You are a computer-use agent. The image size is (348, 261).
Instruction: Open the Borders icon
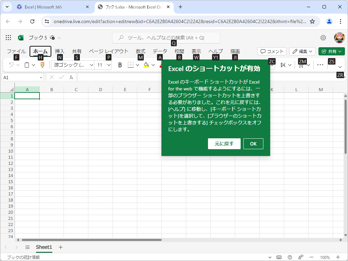[131, 65]
